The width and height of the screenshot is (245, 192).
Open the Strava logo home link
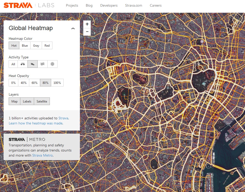(x=18, y=5)
